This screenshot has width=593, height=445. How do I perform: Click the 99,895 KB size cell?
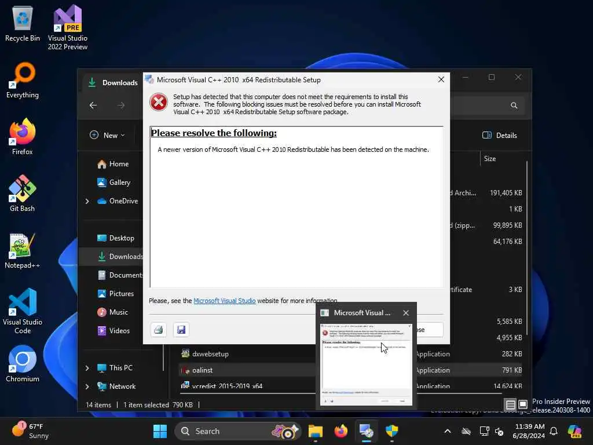click(x=507, y=225)
